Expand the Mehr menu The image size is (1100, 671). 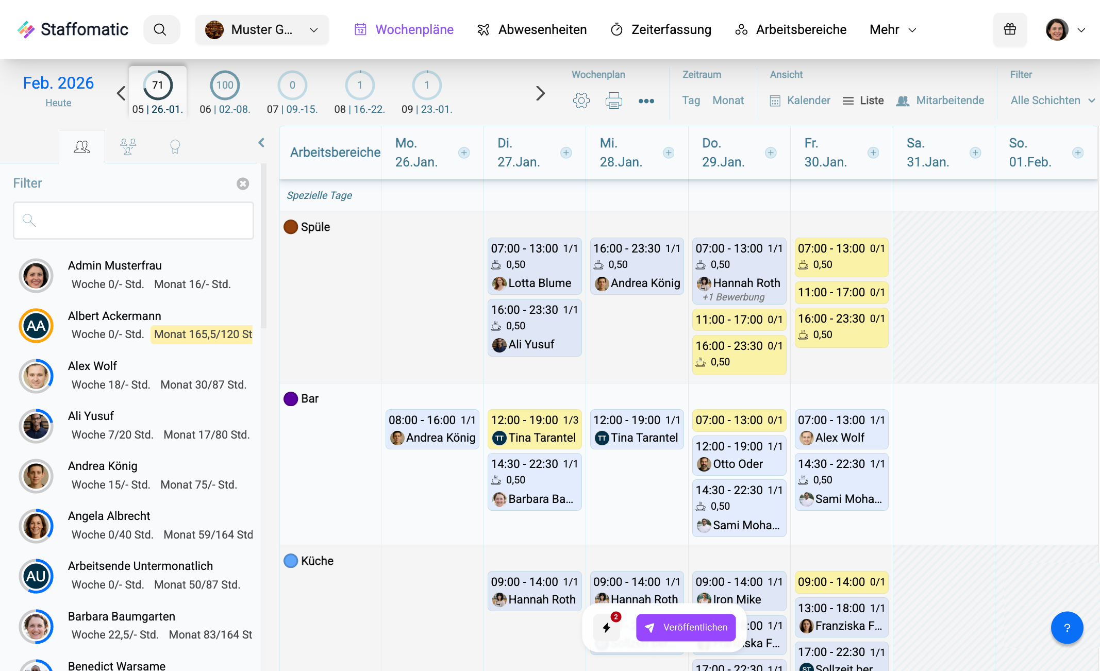(892, 29)
